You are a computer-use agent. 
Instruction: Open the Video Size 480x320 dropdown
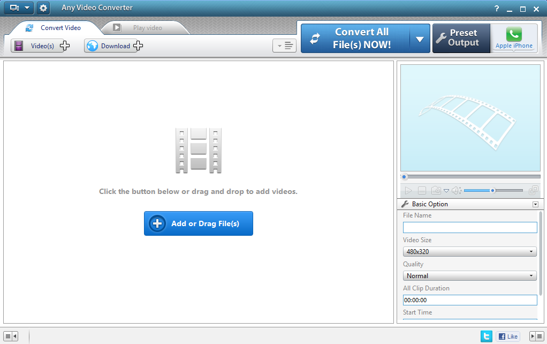click(469, 251)
